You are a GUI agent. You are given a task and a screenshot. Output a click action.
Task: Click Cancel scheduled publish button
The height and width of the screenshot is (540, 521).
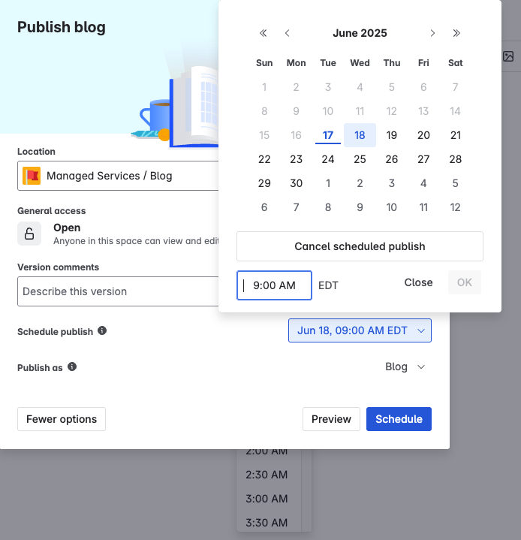click(360, 246)
